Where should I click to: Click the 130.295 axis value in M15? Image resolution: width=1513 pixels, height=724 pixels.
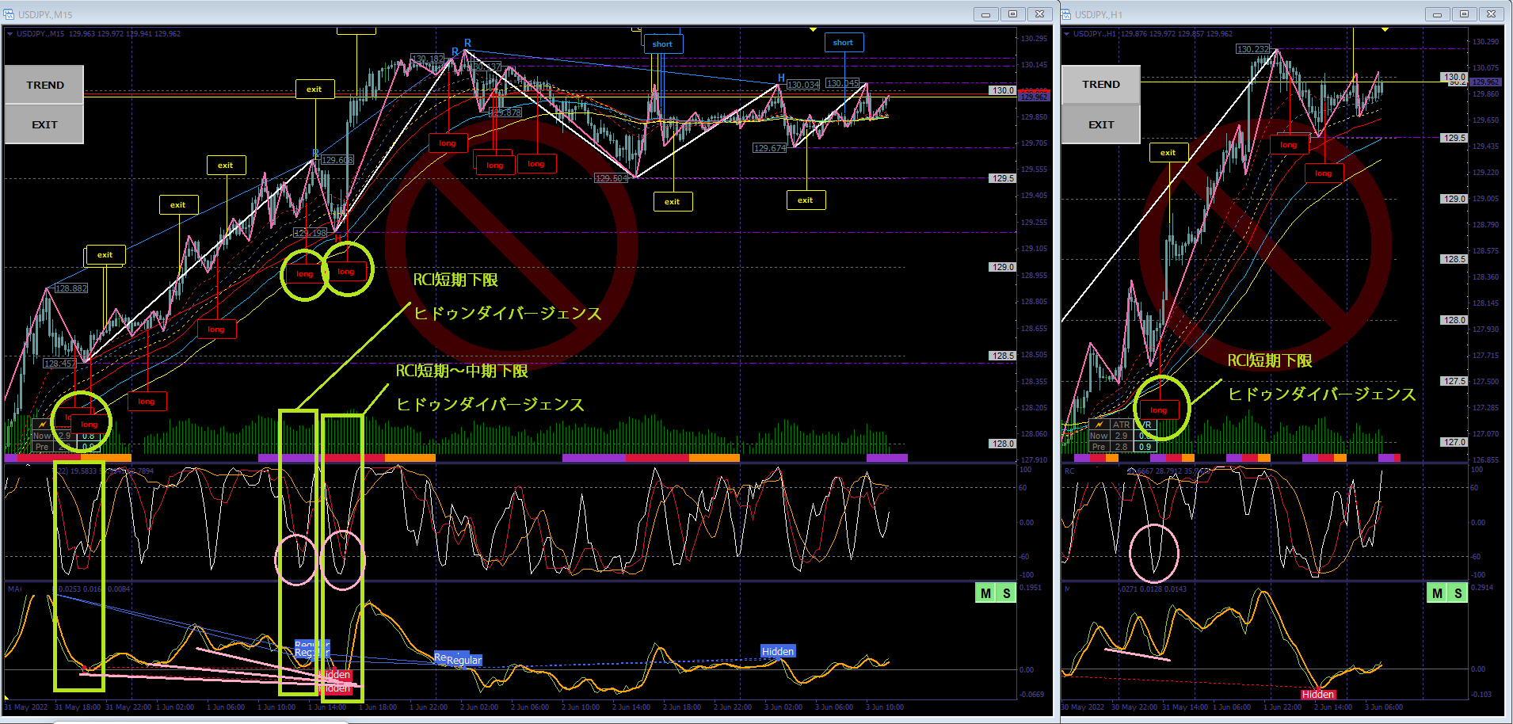coord(1034,39)
